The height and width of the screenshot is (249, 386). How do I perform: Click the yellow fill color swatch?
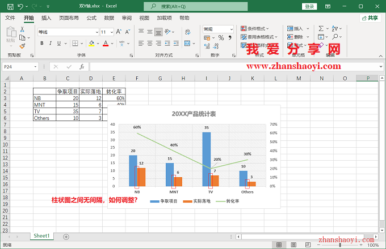[91, 44]
